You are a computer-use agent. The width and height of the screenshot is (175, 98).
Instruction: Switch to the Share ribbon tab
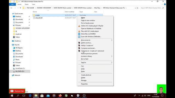pyautogui.click(x=27, y=4)
